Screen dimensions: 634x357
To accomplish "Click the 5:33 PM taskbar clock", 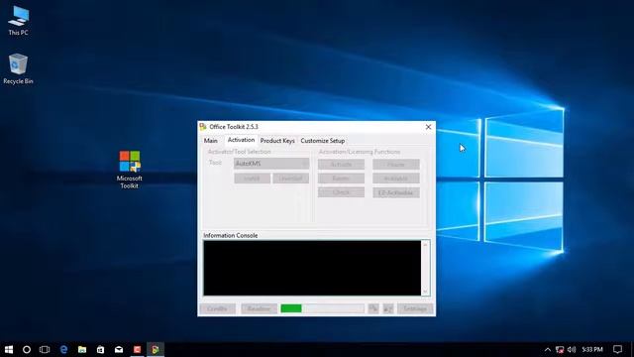I will click(592, 349).
